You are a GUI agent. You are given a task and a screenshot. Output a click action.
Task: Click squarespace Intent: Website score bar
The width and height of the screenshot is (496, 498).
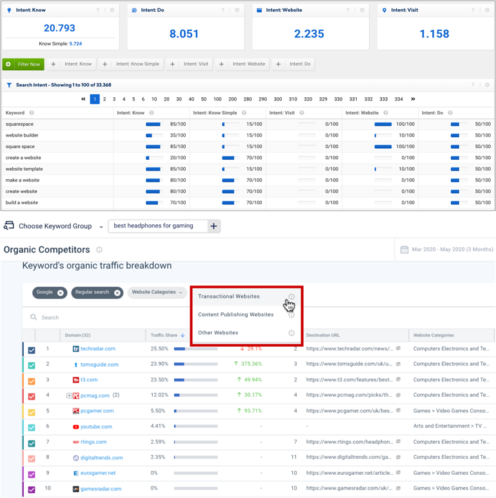[x=383, y=124]
